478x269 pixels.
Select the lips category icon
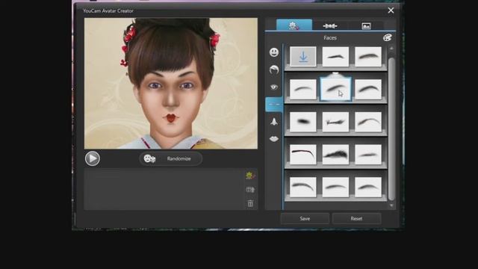click(274, 139)
